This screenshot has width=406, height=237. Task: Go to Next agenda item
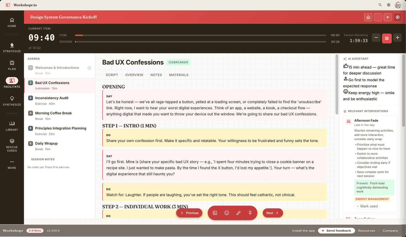coord(273,213)
